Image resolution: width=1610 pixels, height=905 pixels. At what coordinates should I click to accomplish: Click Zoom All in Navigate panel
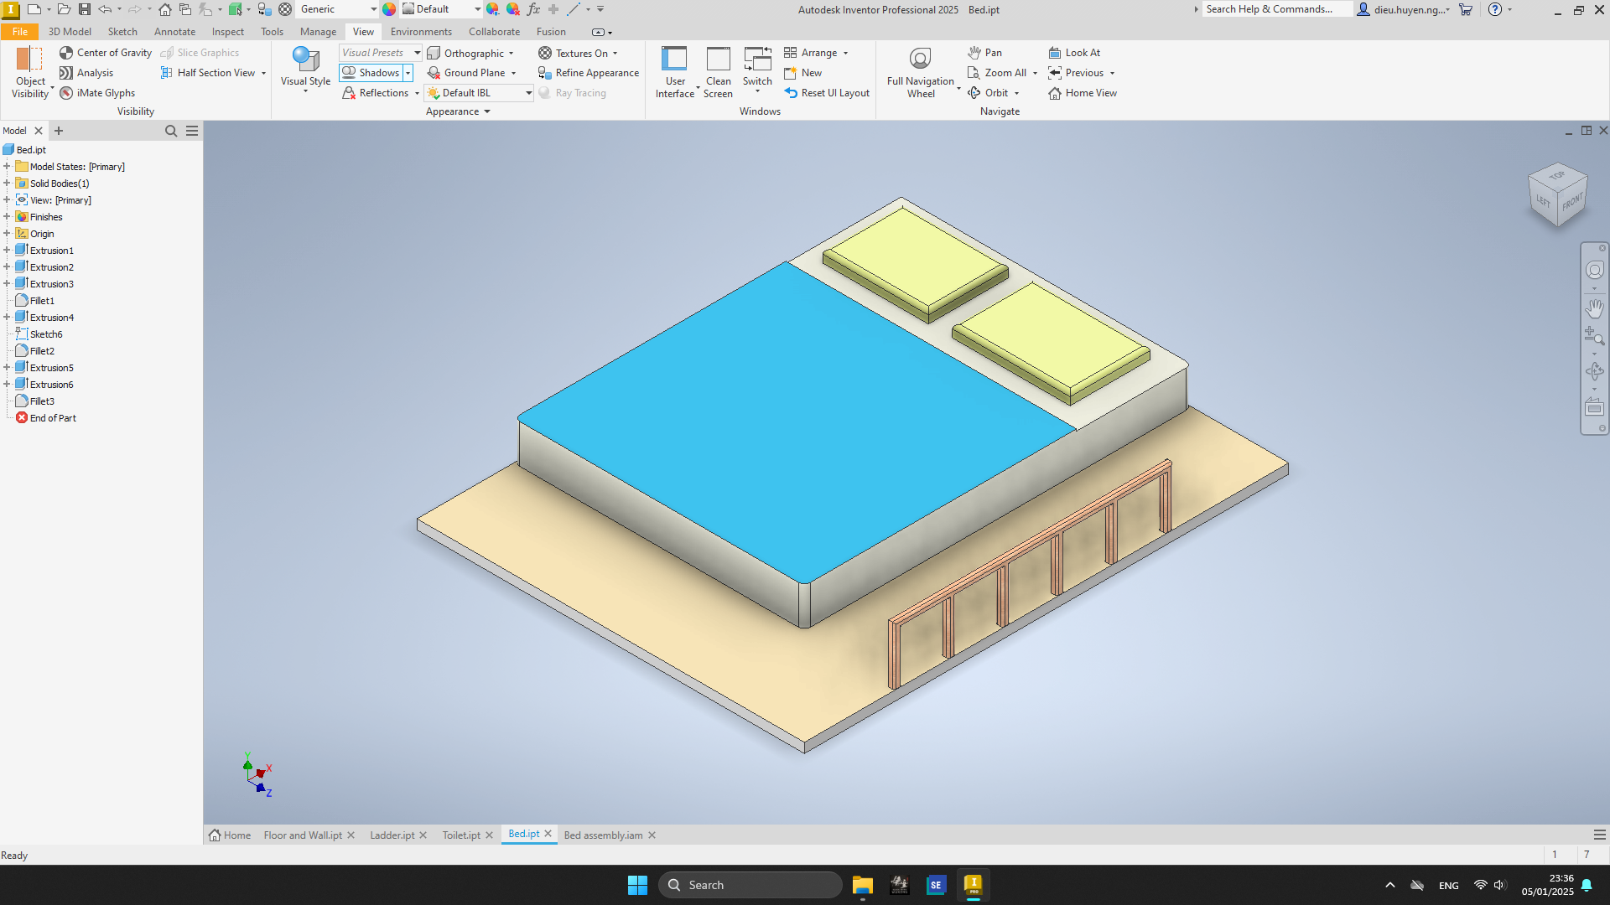coord(996,73)
